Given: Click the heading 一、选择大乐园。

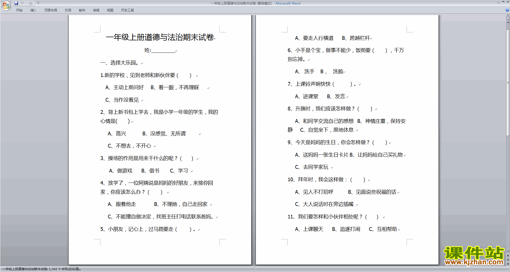Looking at the screenshot, I should click(x=120, y=63).
